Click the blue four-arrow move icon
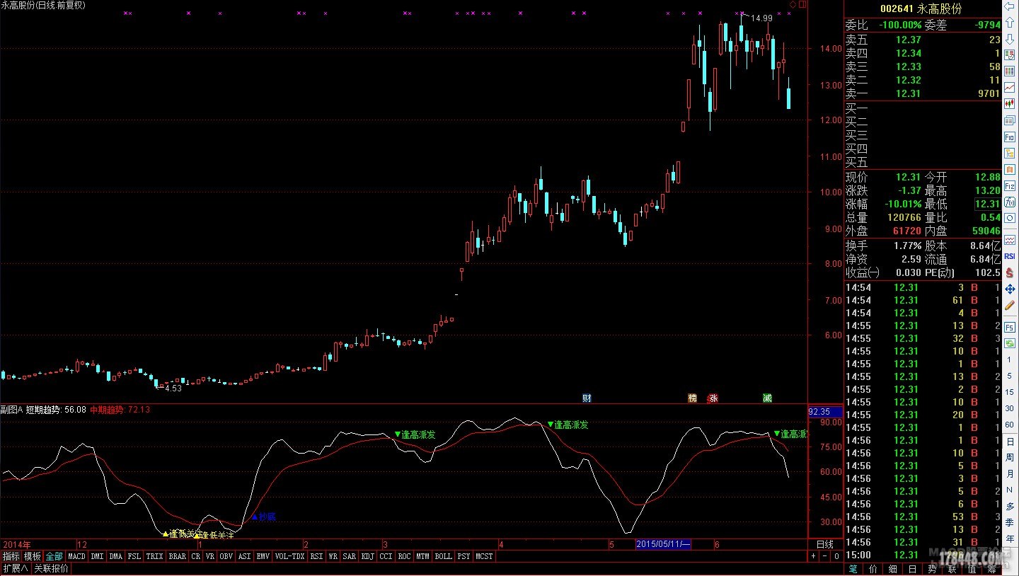Image resolution: width=1019 pixels, height=576 pixels. coord(1010,289)
